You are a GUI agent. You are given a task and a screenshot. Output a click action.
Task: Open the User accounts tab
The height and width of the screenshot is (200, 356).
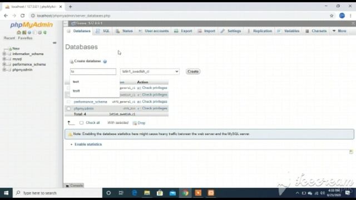(154, 31)
